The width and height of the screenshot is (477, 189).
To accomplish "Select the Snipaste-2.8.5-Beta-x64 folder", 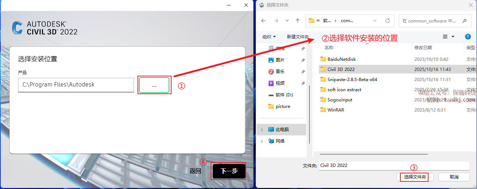I will tap(352, 79).
